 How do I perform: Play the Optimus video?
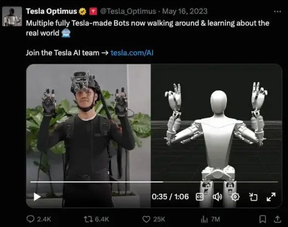point(37,197)
